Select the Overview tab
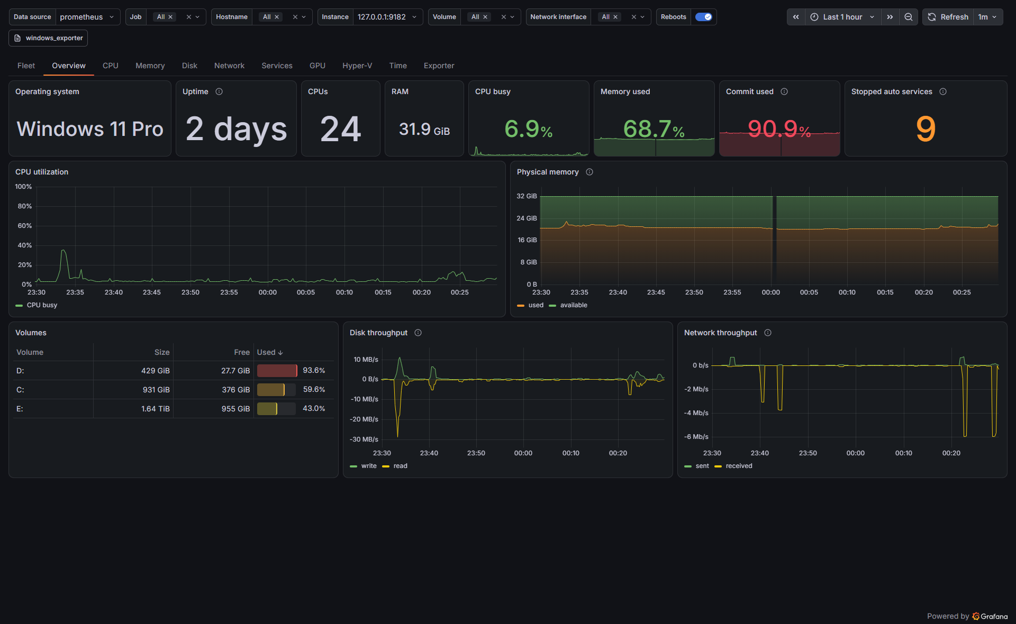The width and height of the screenshot is (1016, 624). click(x=69, y=66)
